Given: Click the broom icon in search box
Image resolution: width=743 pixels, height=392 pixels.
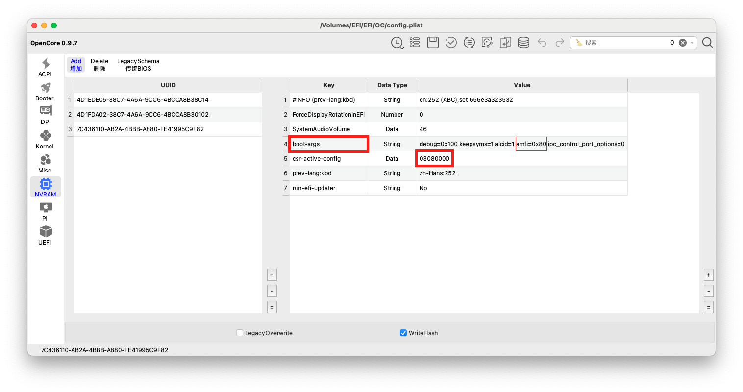Looking at the screenshot, I should (x=579, y=43).
